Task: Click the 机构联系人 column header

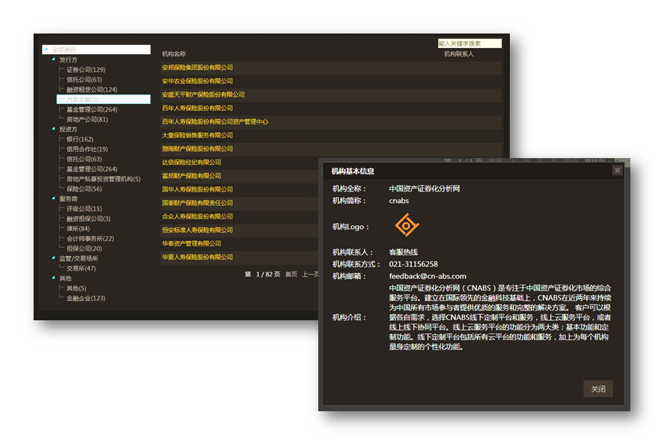Action: coord(459,53)
